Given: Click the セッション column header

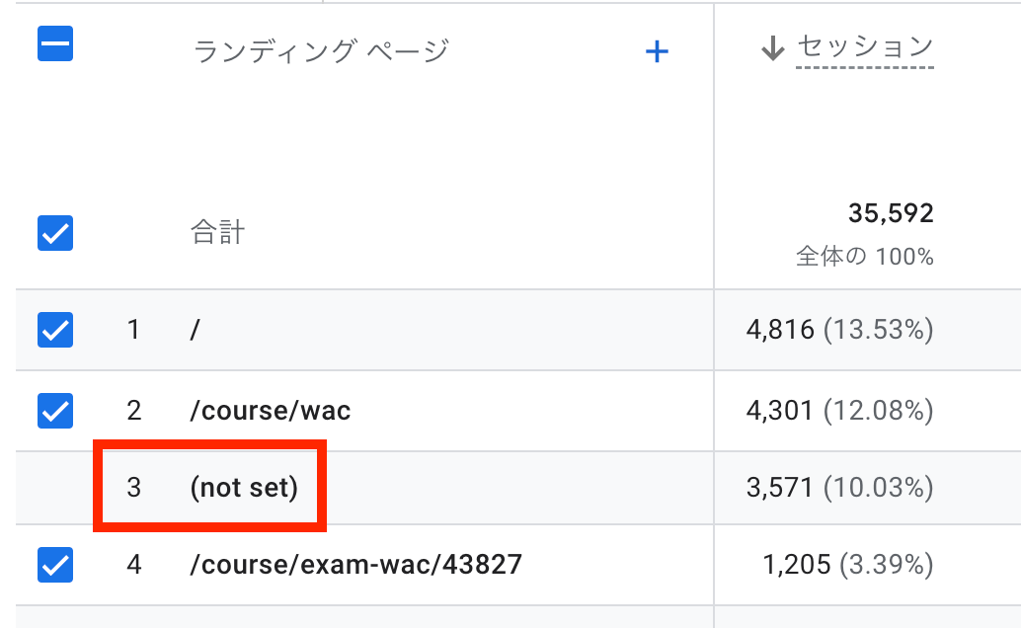Looking at the screenshot, I should (x=864, y=46).
